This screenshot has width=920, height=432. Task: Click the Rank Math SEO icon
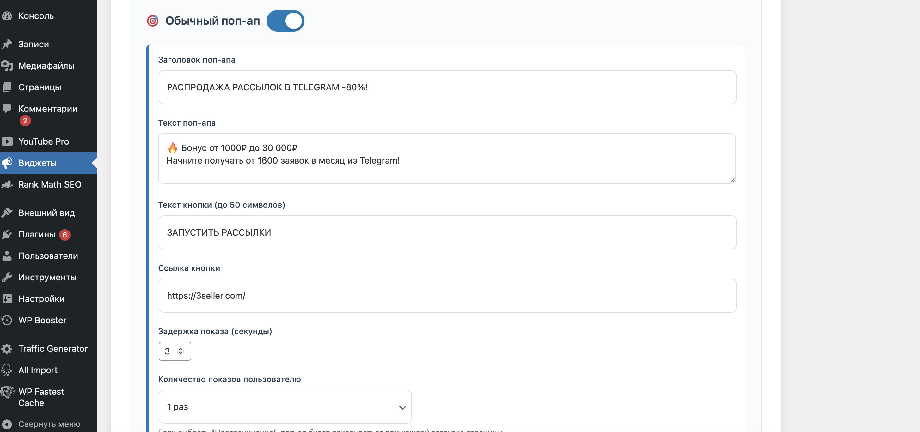click(6, 184)
